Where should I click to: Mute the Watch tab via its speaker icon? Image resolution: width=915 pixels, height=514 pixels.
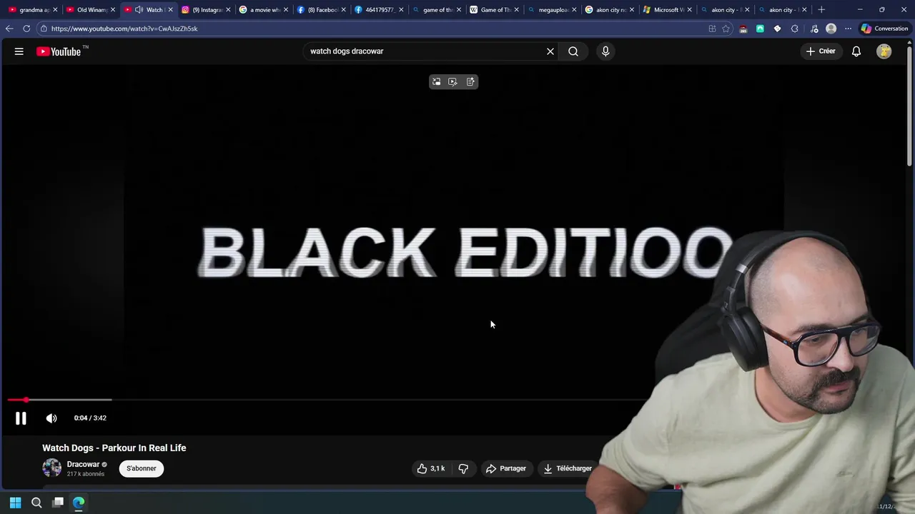coord(139,10)
